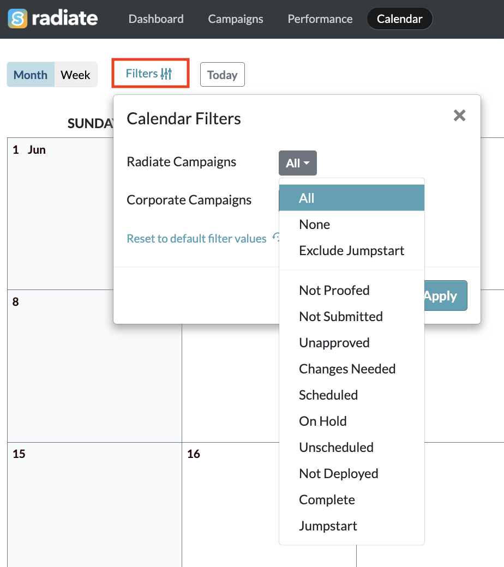Switch to Week view
Viewport: 504px width, 567px height.
76,75
